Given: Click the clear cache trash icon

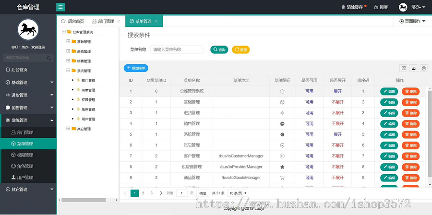Looking at the screenshot, I should click(x=343, y=7).
